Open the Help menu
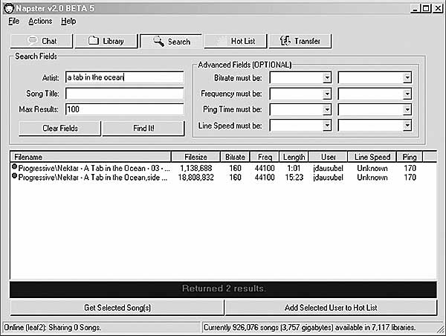 click(68, 21)
